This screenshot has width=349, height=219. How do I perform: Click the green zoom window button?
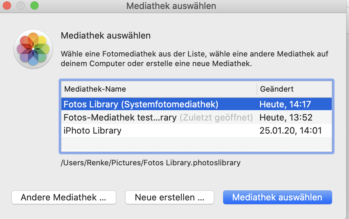coord(34,6)
